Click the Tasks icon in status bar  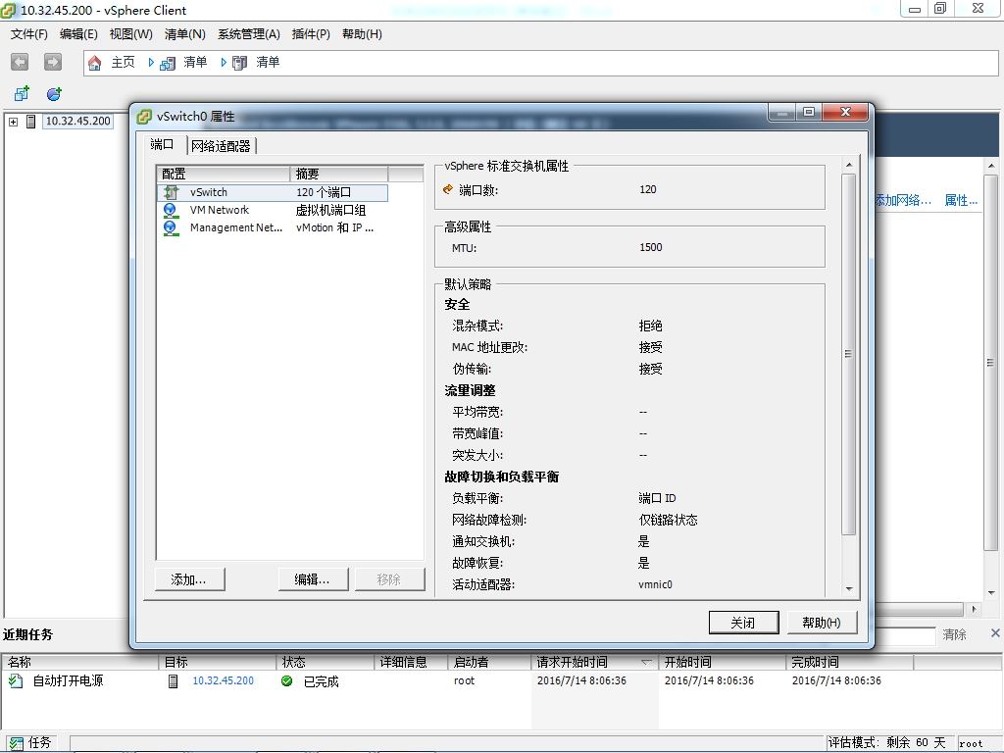point(16,743)
